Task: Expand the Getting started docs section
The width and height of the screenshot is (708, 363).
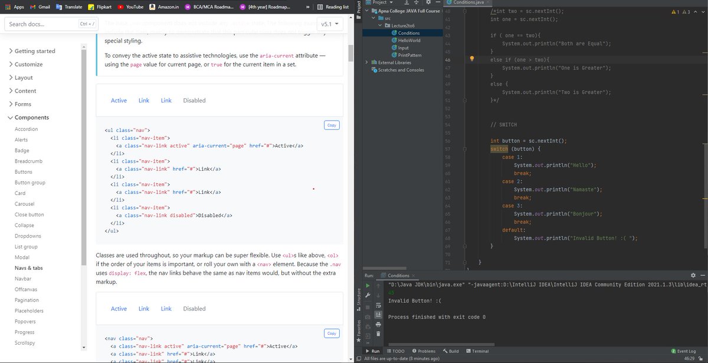Action: coord(32,51)
